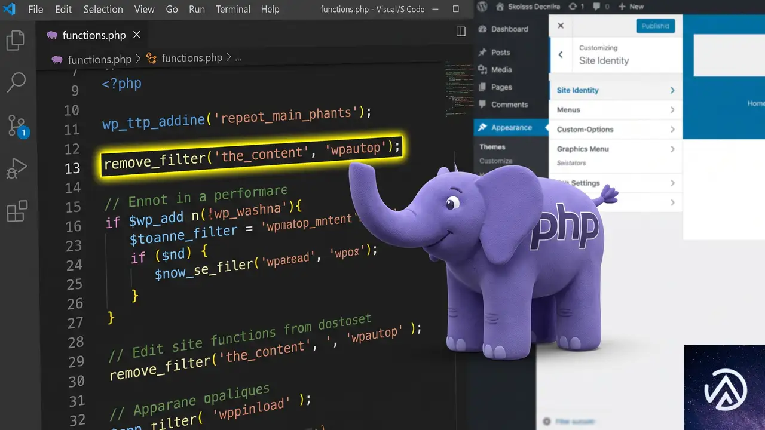Expand the Settings section chevron
Image resolution: width=765 pixels, height=430 pixels.
tap(672, 183)
